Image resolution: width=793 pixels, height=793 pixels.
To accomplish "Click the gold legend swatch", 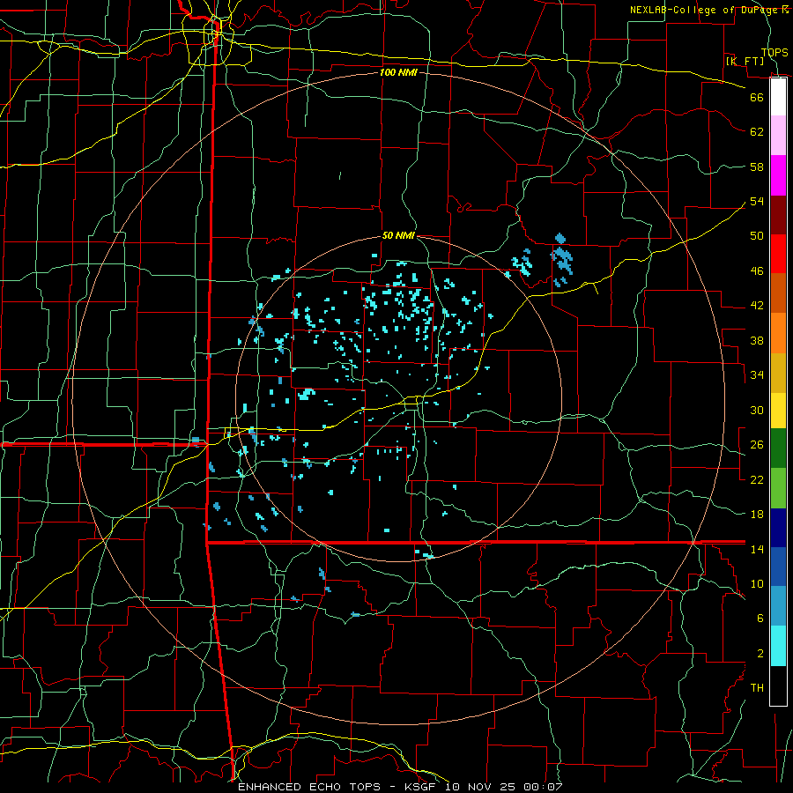I will click(778, 373).
